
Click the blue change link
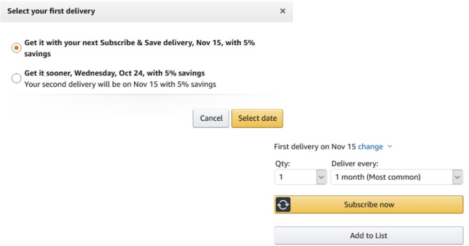[x=371, y=147]
